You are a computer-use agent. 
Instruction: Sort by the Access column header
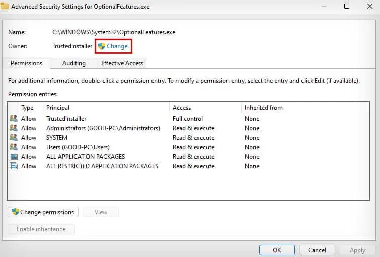click(x=182, y=108)
